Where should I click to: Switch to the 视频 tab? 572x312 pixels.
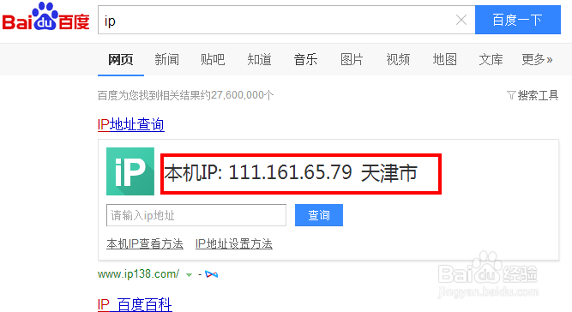[x=398, y=59]
